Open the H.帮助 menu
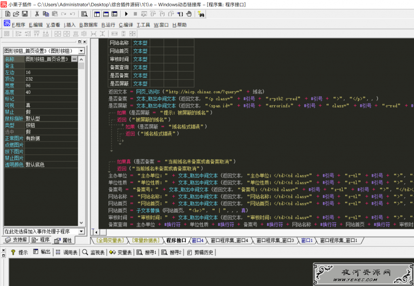 click(x=180, y=25)
